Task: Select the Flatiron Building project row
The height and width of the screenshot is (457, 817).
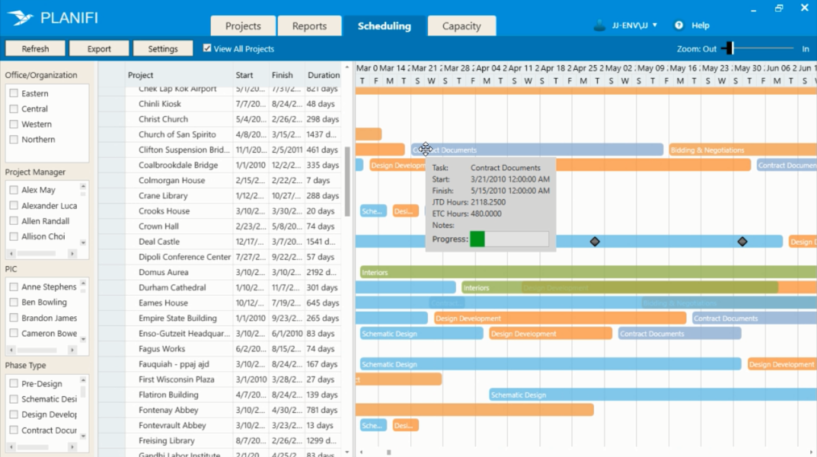Action: point(219,395)
